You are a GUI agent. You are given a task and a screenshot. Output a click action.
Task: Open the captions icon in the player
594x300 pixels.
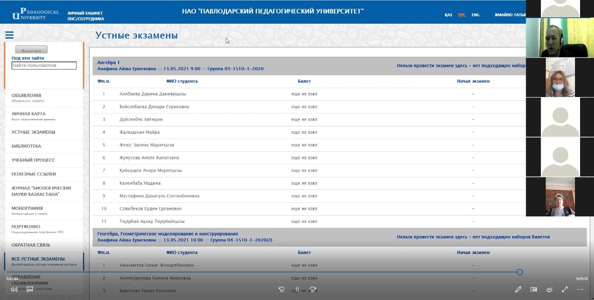point(30,289)
